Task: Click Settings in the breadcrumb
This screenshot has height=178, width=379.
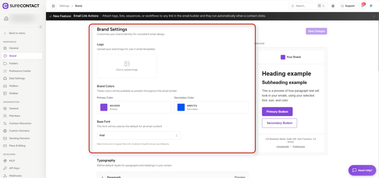Action: pyautogui.click(x=64, y=6)
